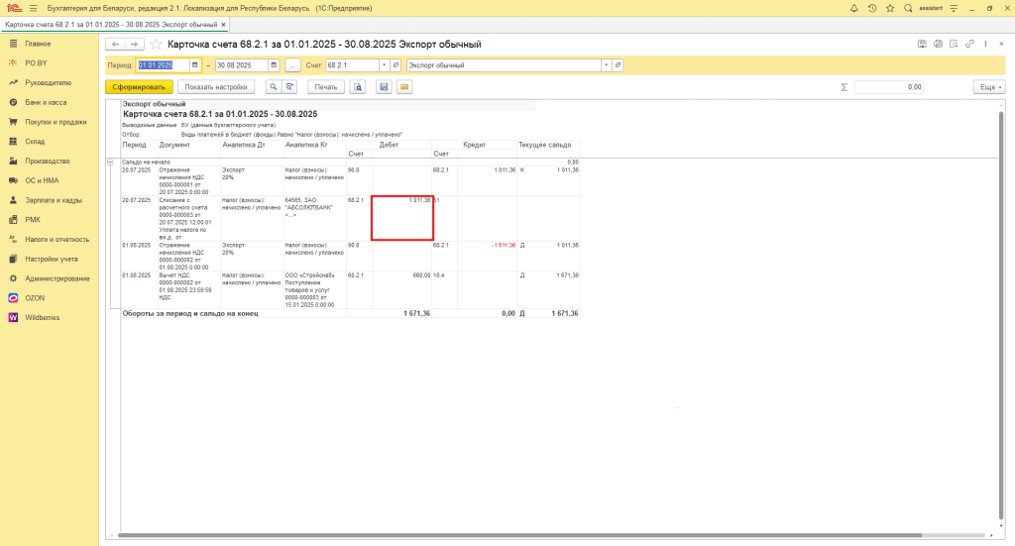Screen dimensions: 1015x546
Task: Expand the account 68.2.1 dropdown
Action: tap(384, 65)
